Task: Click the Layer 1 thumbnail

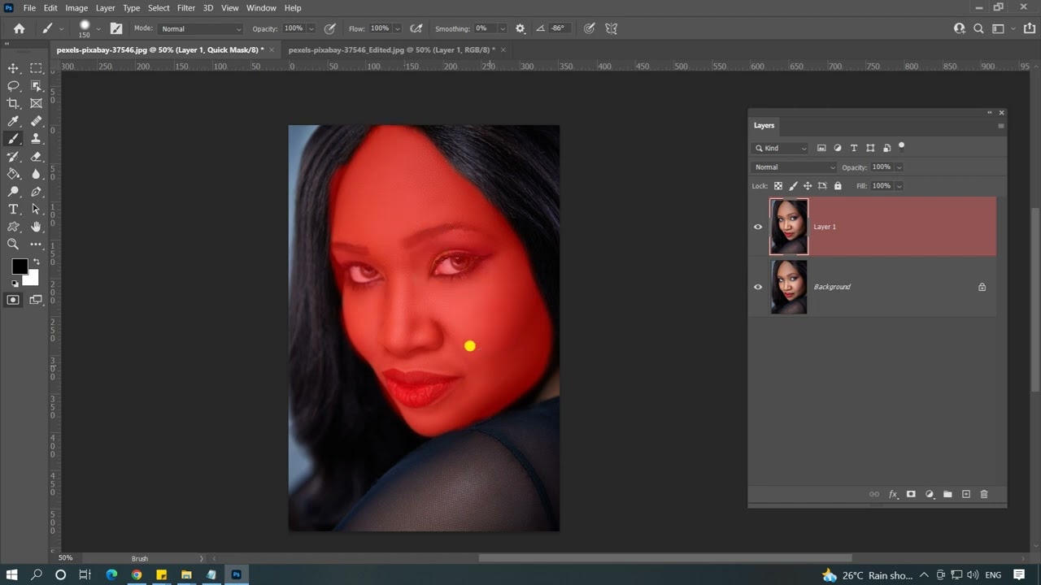Action: click(789, 227)
